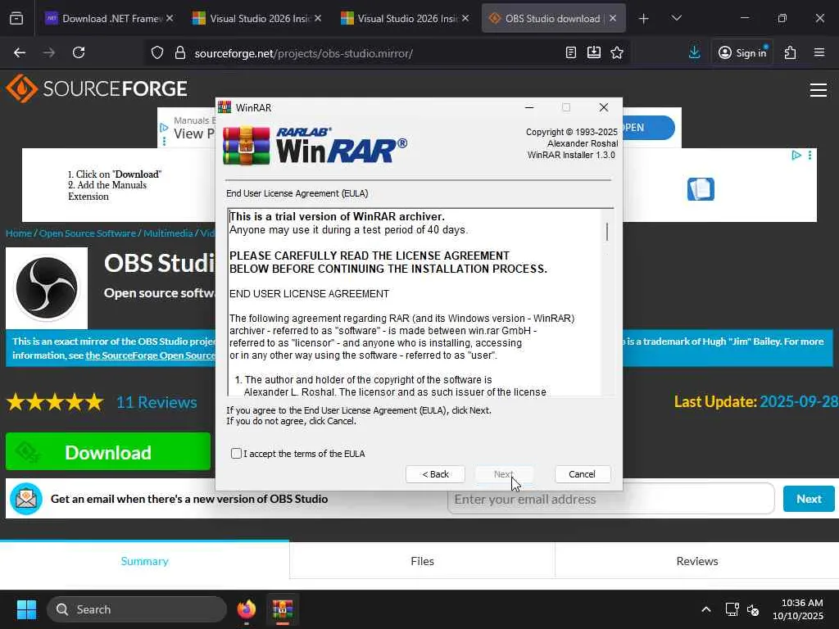Show hidden tray icons chevron
Viewport: 839px width, 629px height.
click(706, 609)
